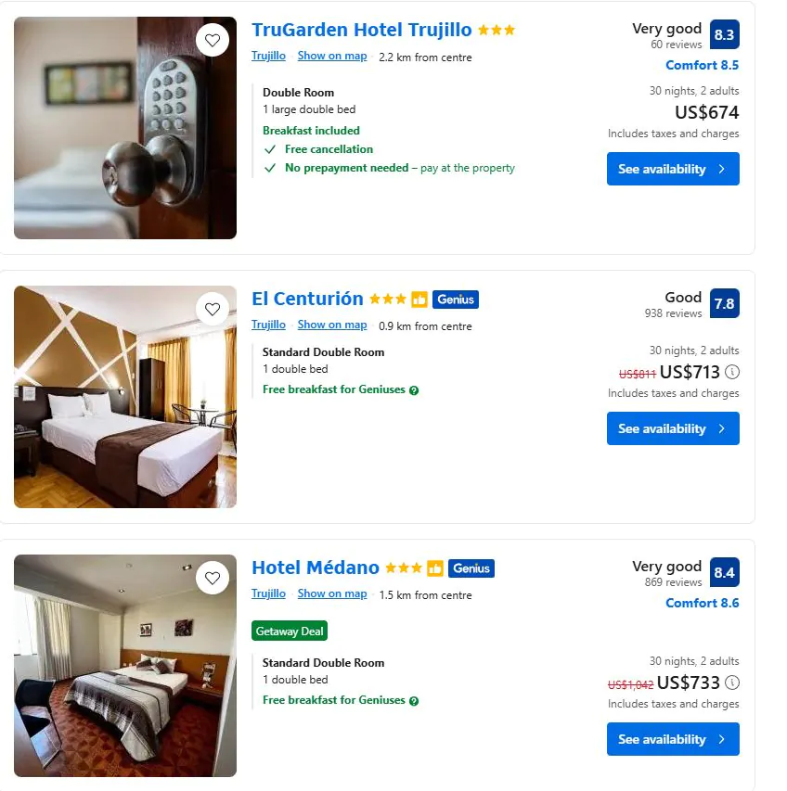This screenshot has width=787, height=791.
Task: Click the Genius badge next to El Centurión
Action: tap(456, 300)
